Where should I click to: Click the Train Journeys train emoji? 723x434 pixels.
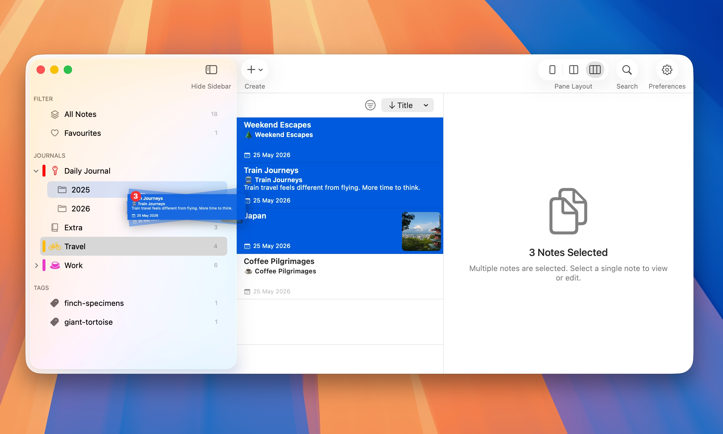click(x=248, y=180)
